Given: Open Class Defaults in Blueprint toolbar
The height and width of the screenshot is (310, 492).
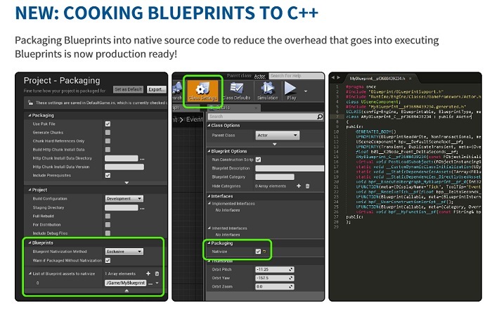Looking at the screenshot, I should [236, 91].
